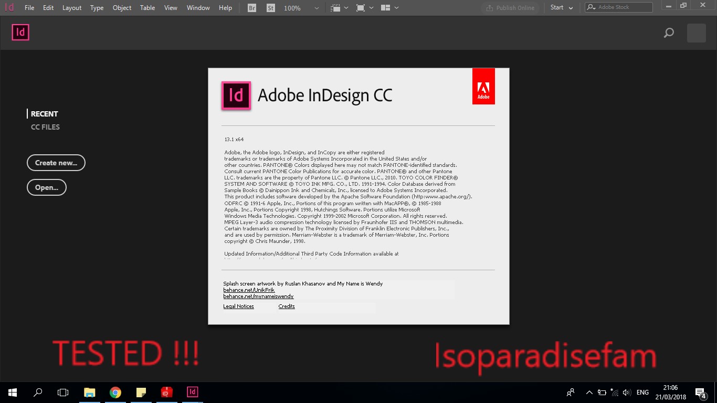Click the View Options icon
This screenshot has width=717, height=403.
tap(336, 8)
